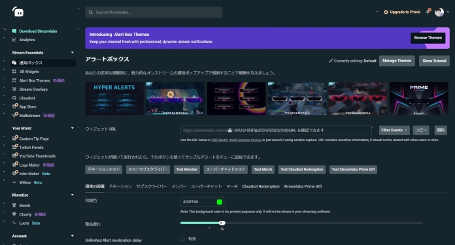Switch to the Subscriber settings tab
455x245 pixels.
[152, 186]
